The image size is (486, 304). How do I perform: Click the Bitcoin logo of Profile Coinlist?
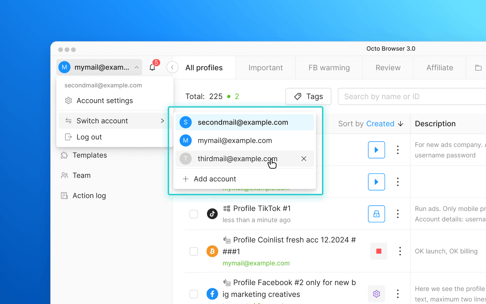[212, 251]
